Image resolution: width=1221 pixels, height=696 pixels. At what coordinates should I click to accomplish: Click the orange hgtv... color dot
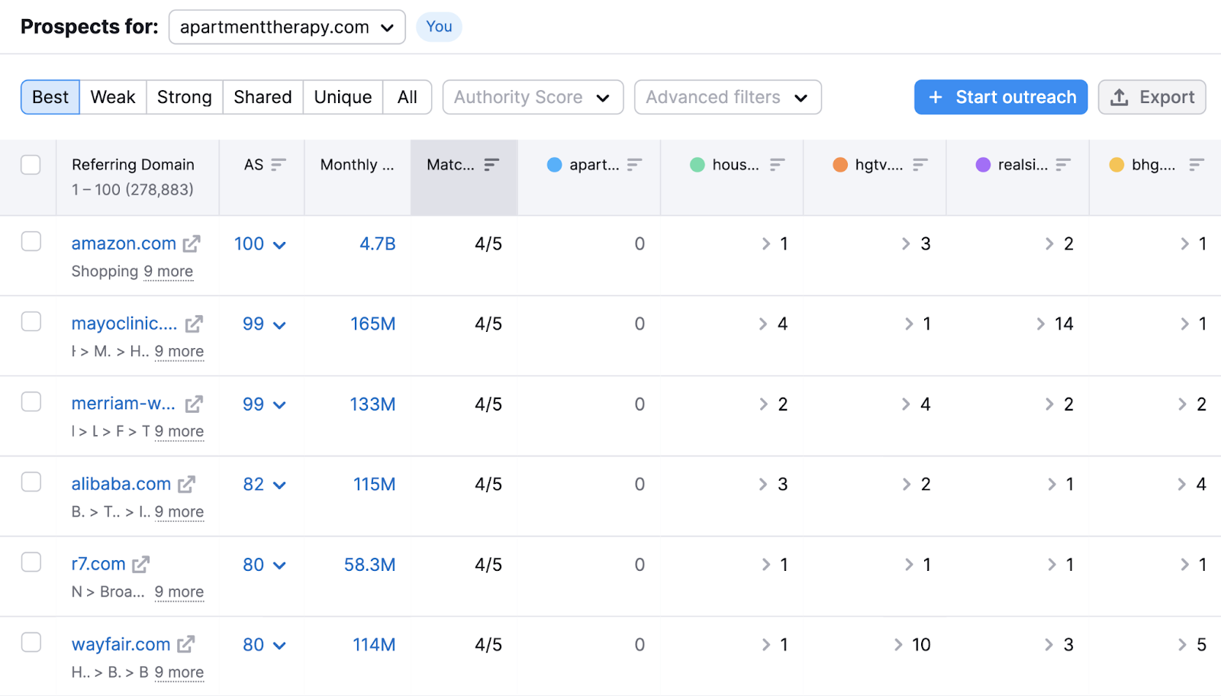[x=840, y=165]
